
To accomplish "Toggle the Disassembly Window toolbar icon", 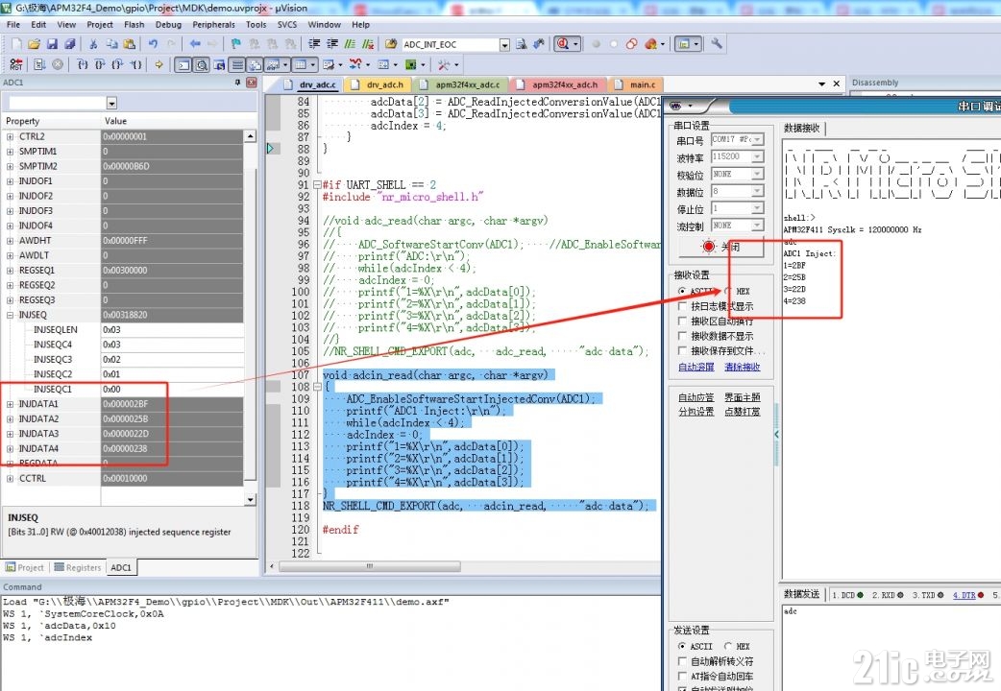I will coord(201,64).
